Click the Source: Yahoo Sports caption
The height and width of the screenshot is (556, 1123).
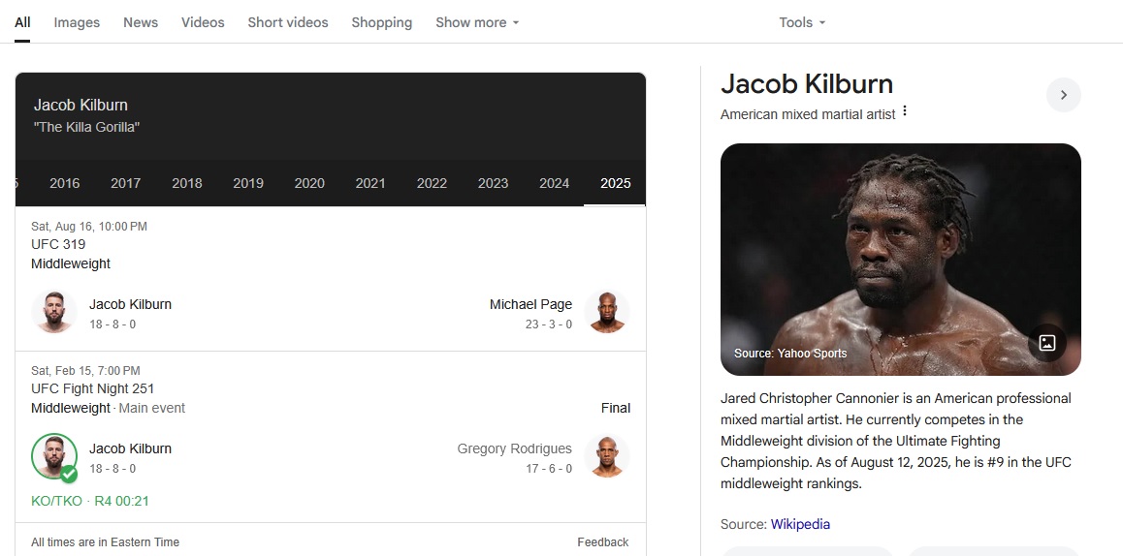pos(790,353)
